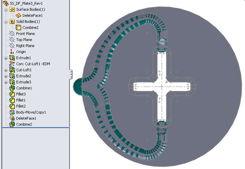
Task: Click the Fillet1 feature icon
Action: 12,100
